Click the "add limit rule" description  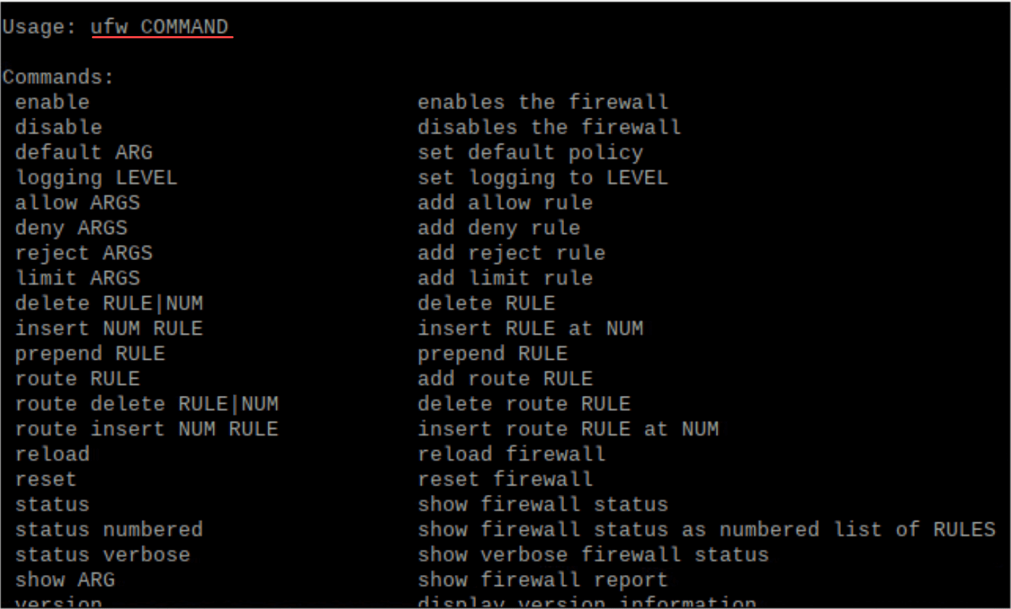[x=505, y=278]
